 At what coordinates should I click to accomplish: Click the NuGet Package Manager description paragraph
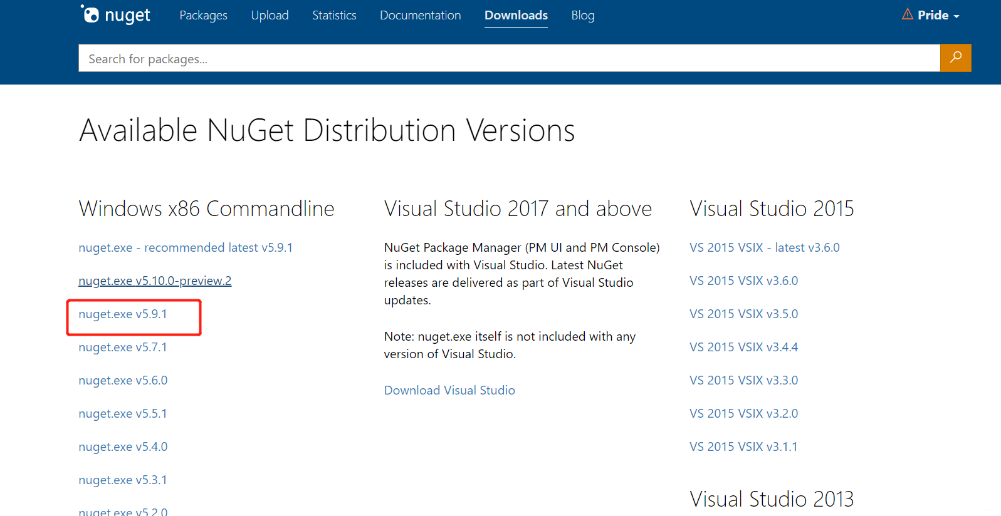coord(521,274)
